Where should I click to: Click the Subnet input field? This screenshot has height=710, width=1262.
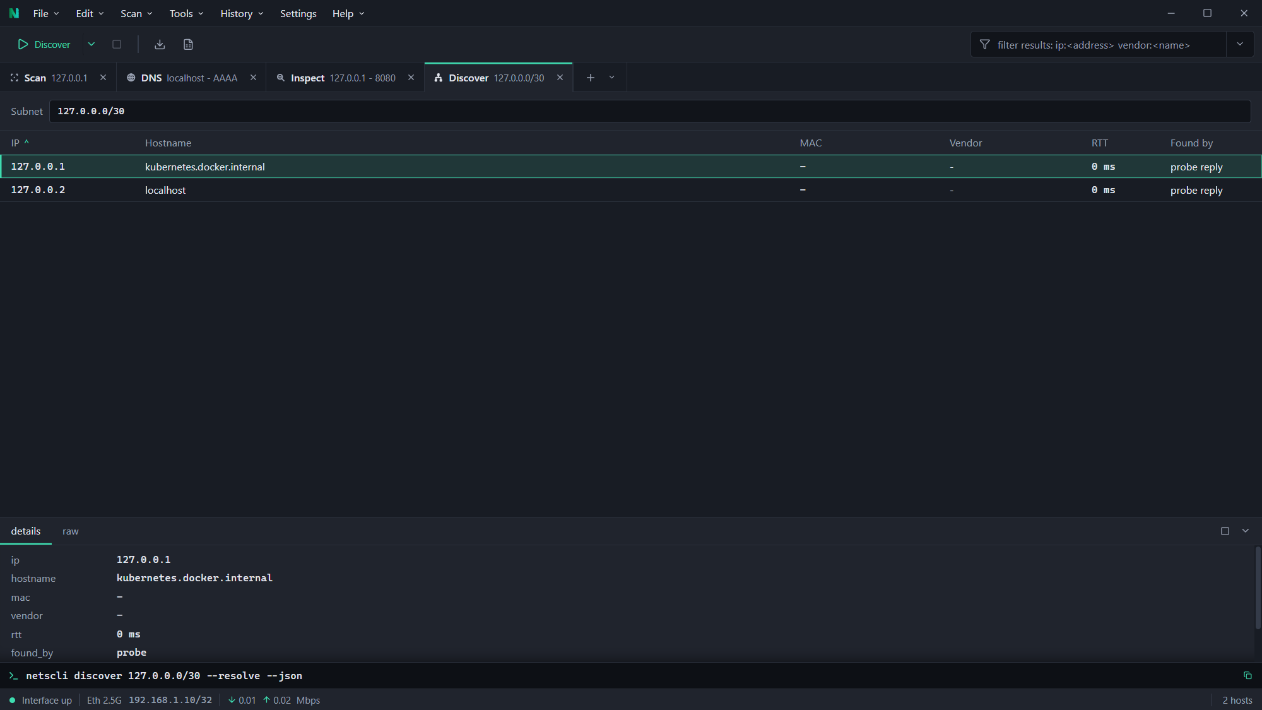pos(650,111)
